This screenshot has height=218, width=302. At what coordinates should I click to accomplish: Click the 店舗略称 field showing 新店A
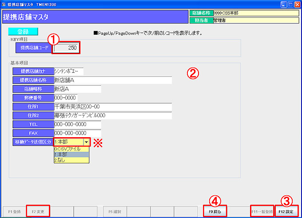pyautogui.click(x=77, y=89)
